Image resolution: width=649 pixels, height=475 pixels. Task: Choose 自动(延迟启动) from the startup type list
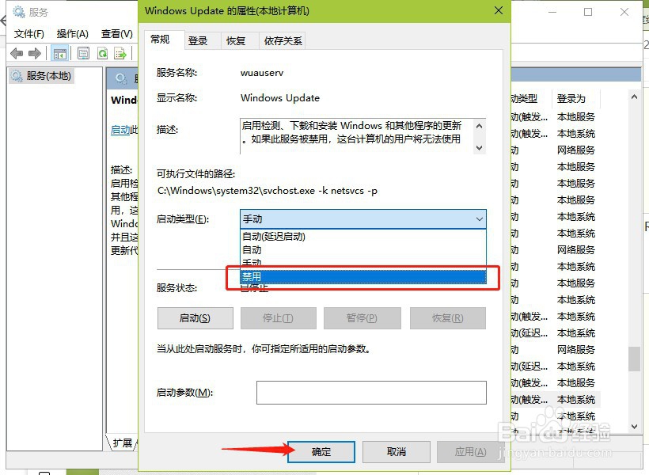click(x=363, y=237)
